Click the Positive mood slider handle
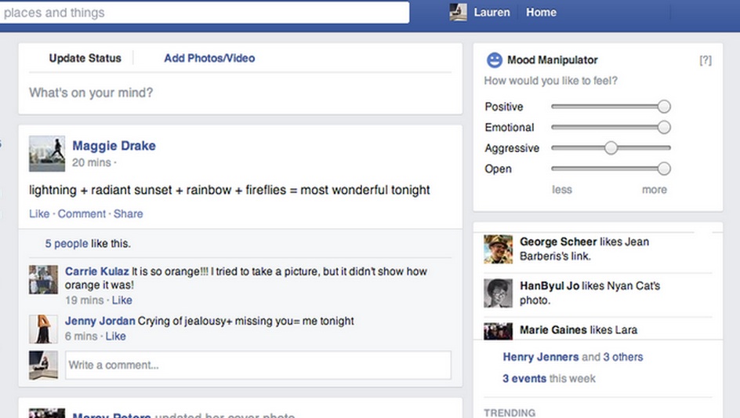740x418 pixels. [664, 107]
